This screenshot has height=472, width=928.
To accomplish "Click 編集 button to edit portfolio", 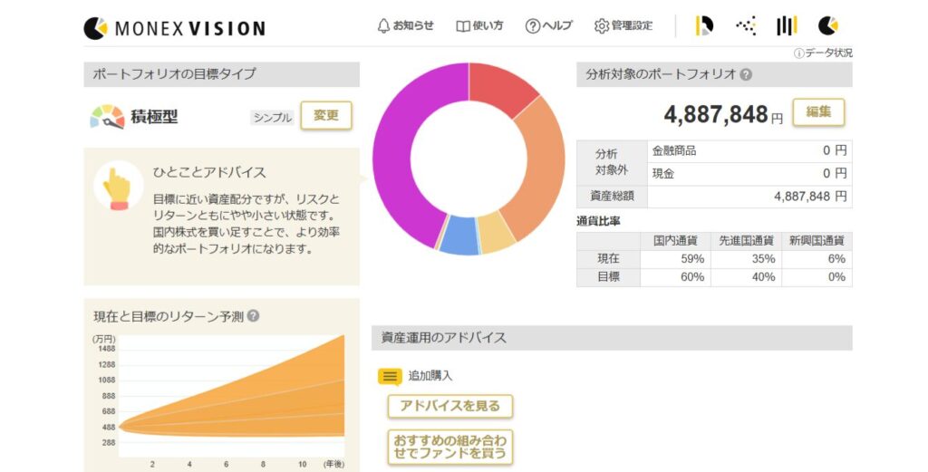I will click(x=818, y=112).
